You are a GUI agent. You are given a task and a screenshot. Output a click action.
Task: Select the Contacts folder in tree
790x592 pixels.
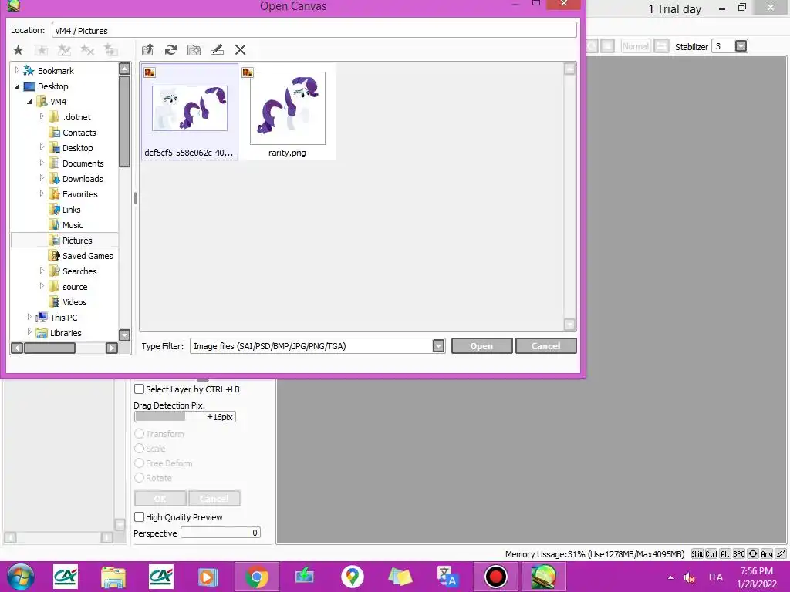(x=79, y=133)
